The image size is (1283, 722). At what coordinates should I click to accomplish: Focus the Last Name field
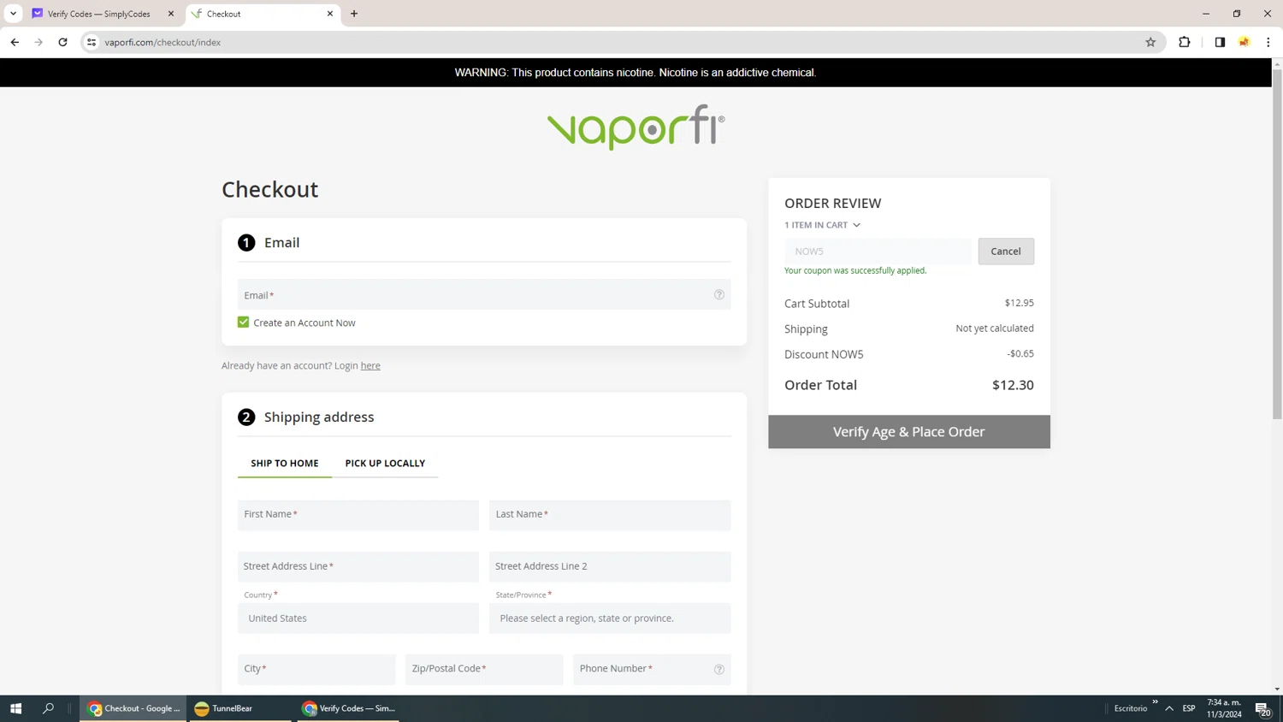[610, 515]
